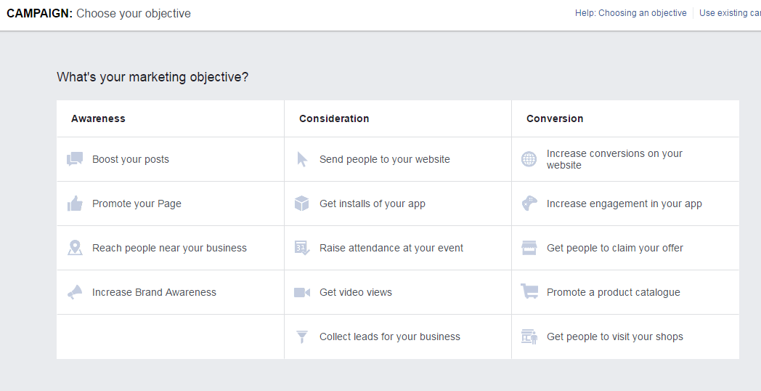Click the funnel icon for lead collection
761x391 pixels.
click(x=302, y=336)
